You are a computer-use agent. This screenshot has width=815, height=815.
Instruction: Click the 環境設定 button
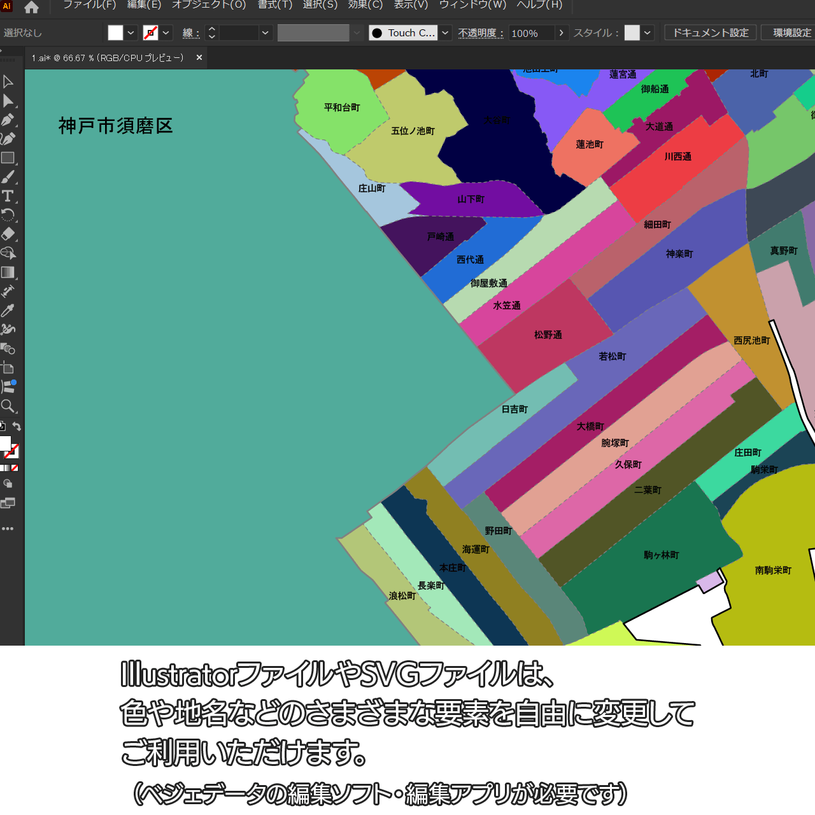[791, 33]
